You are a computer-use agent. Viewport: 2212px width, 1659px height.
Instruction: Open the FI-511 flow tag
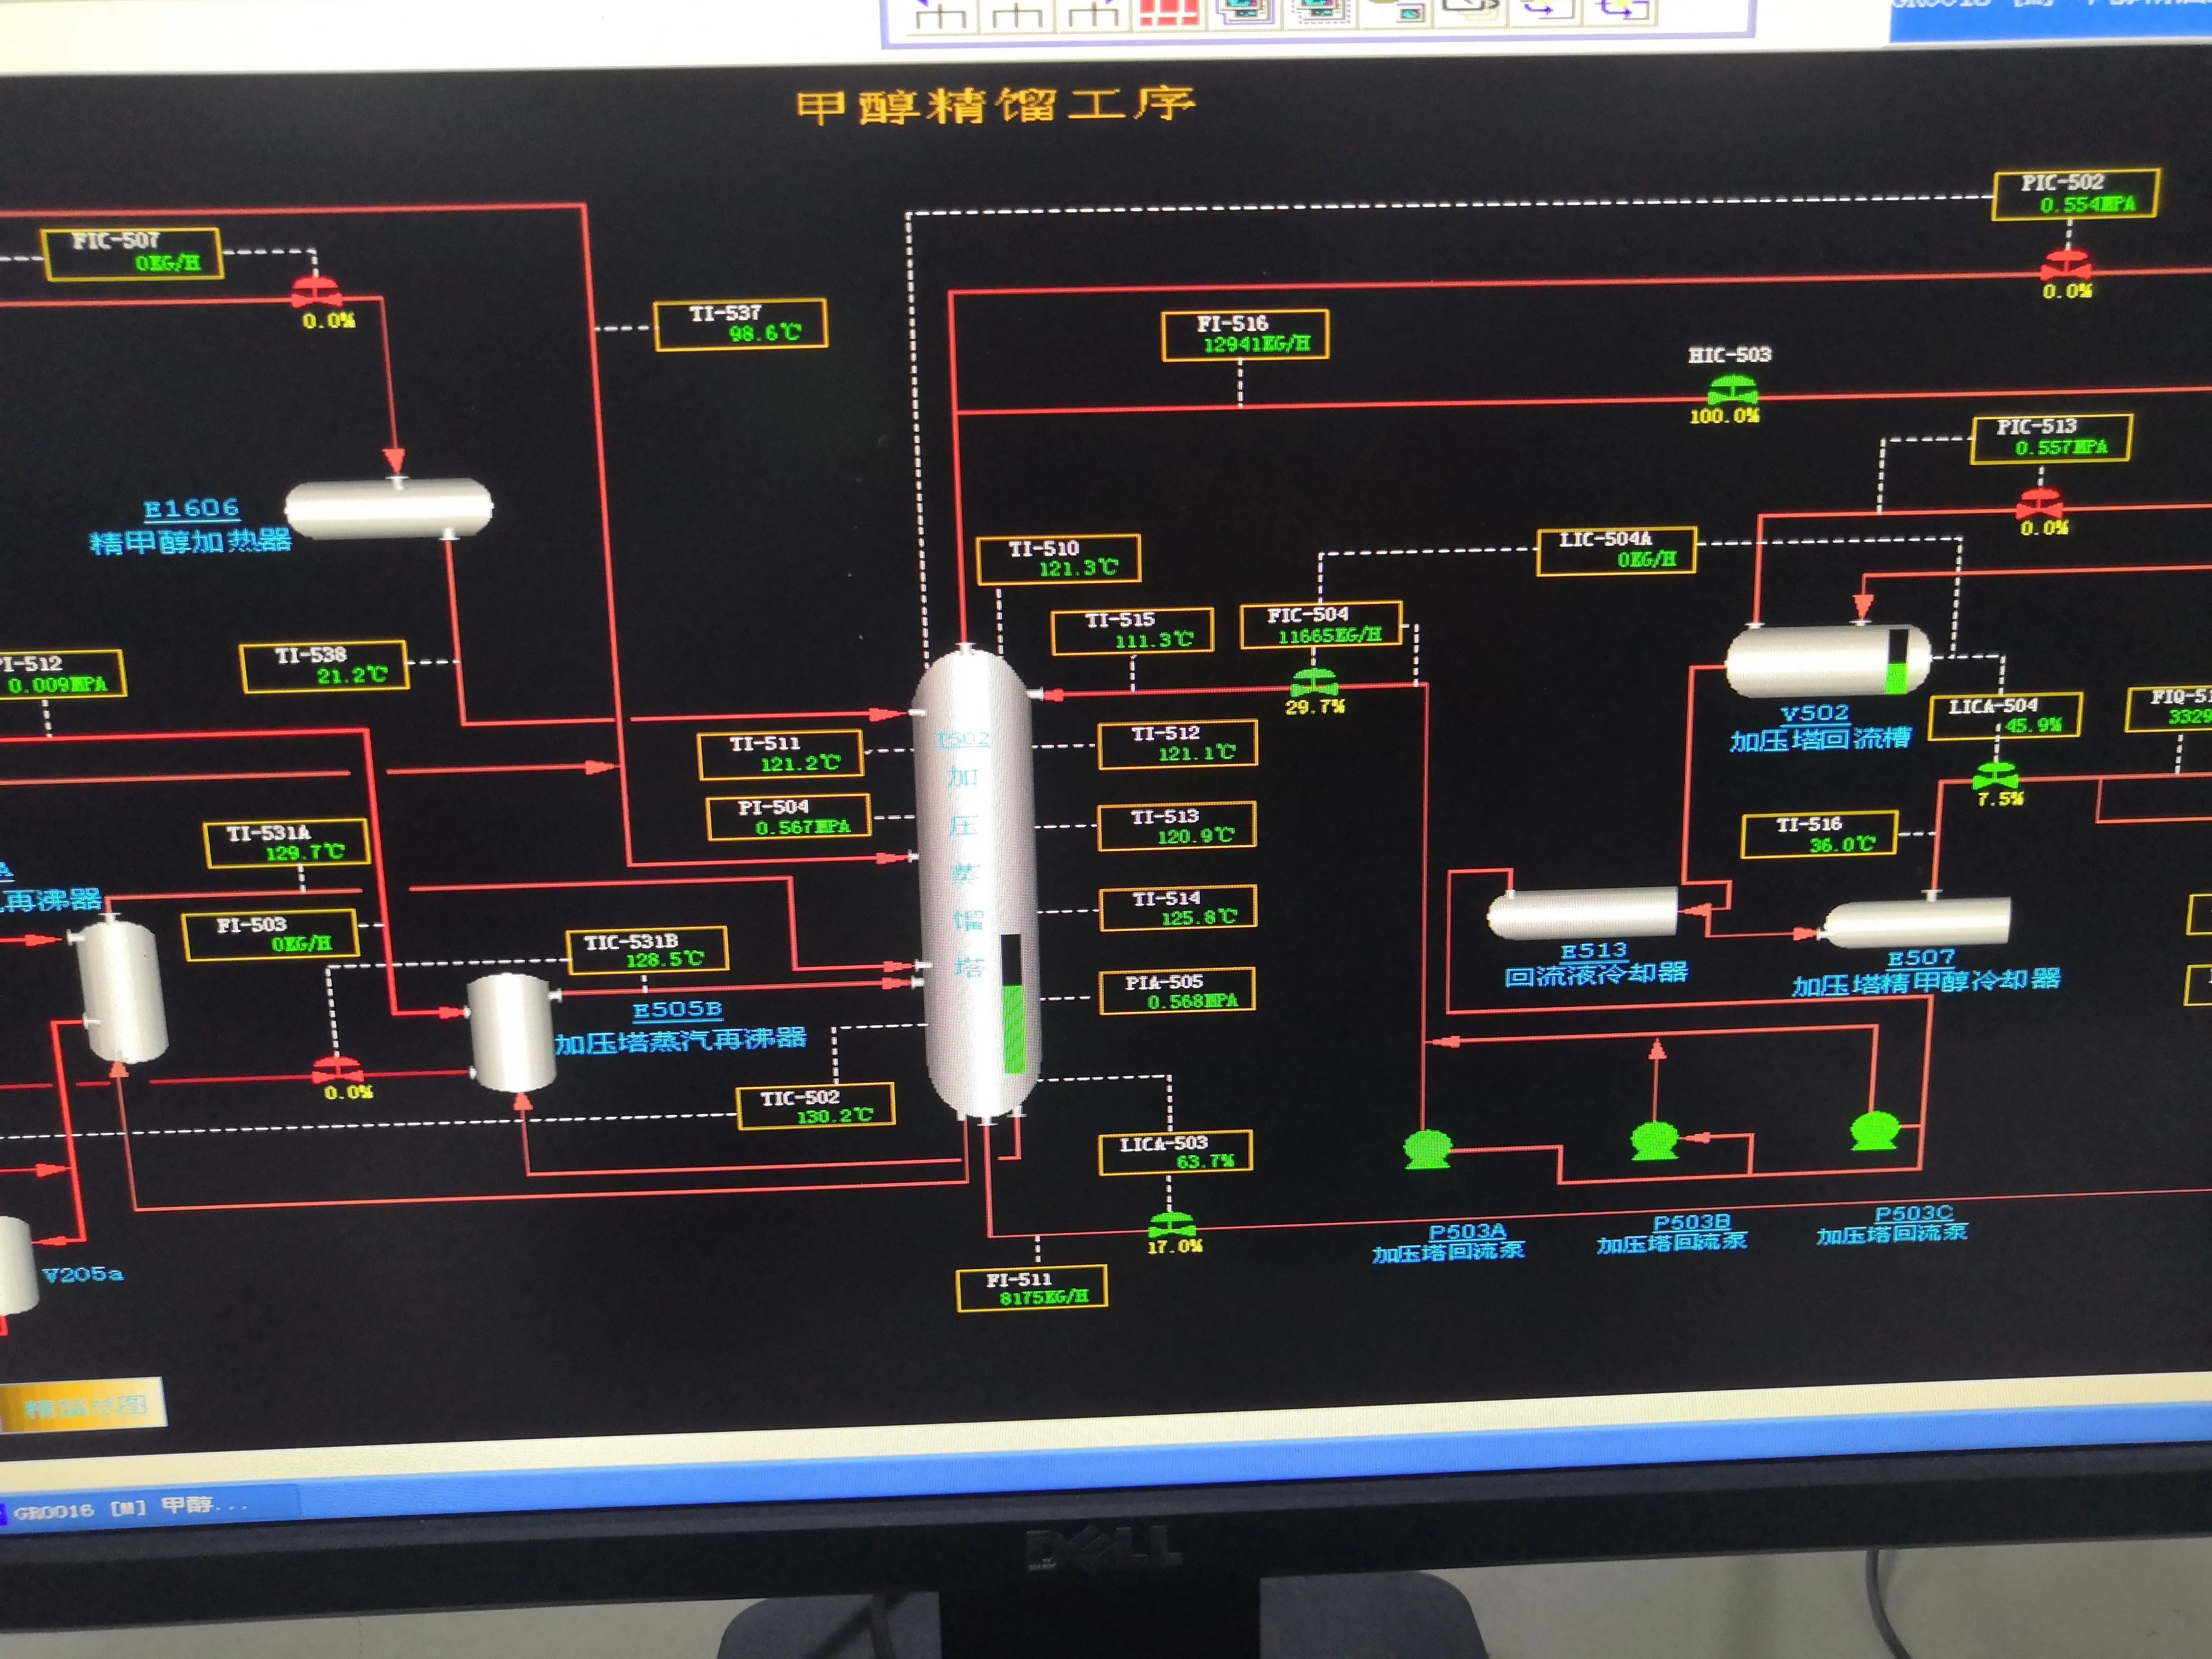pos(1032,1288)
